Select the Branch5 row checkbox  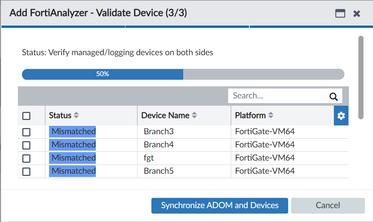click(26, 172)
